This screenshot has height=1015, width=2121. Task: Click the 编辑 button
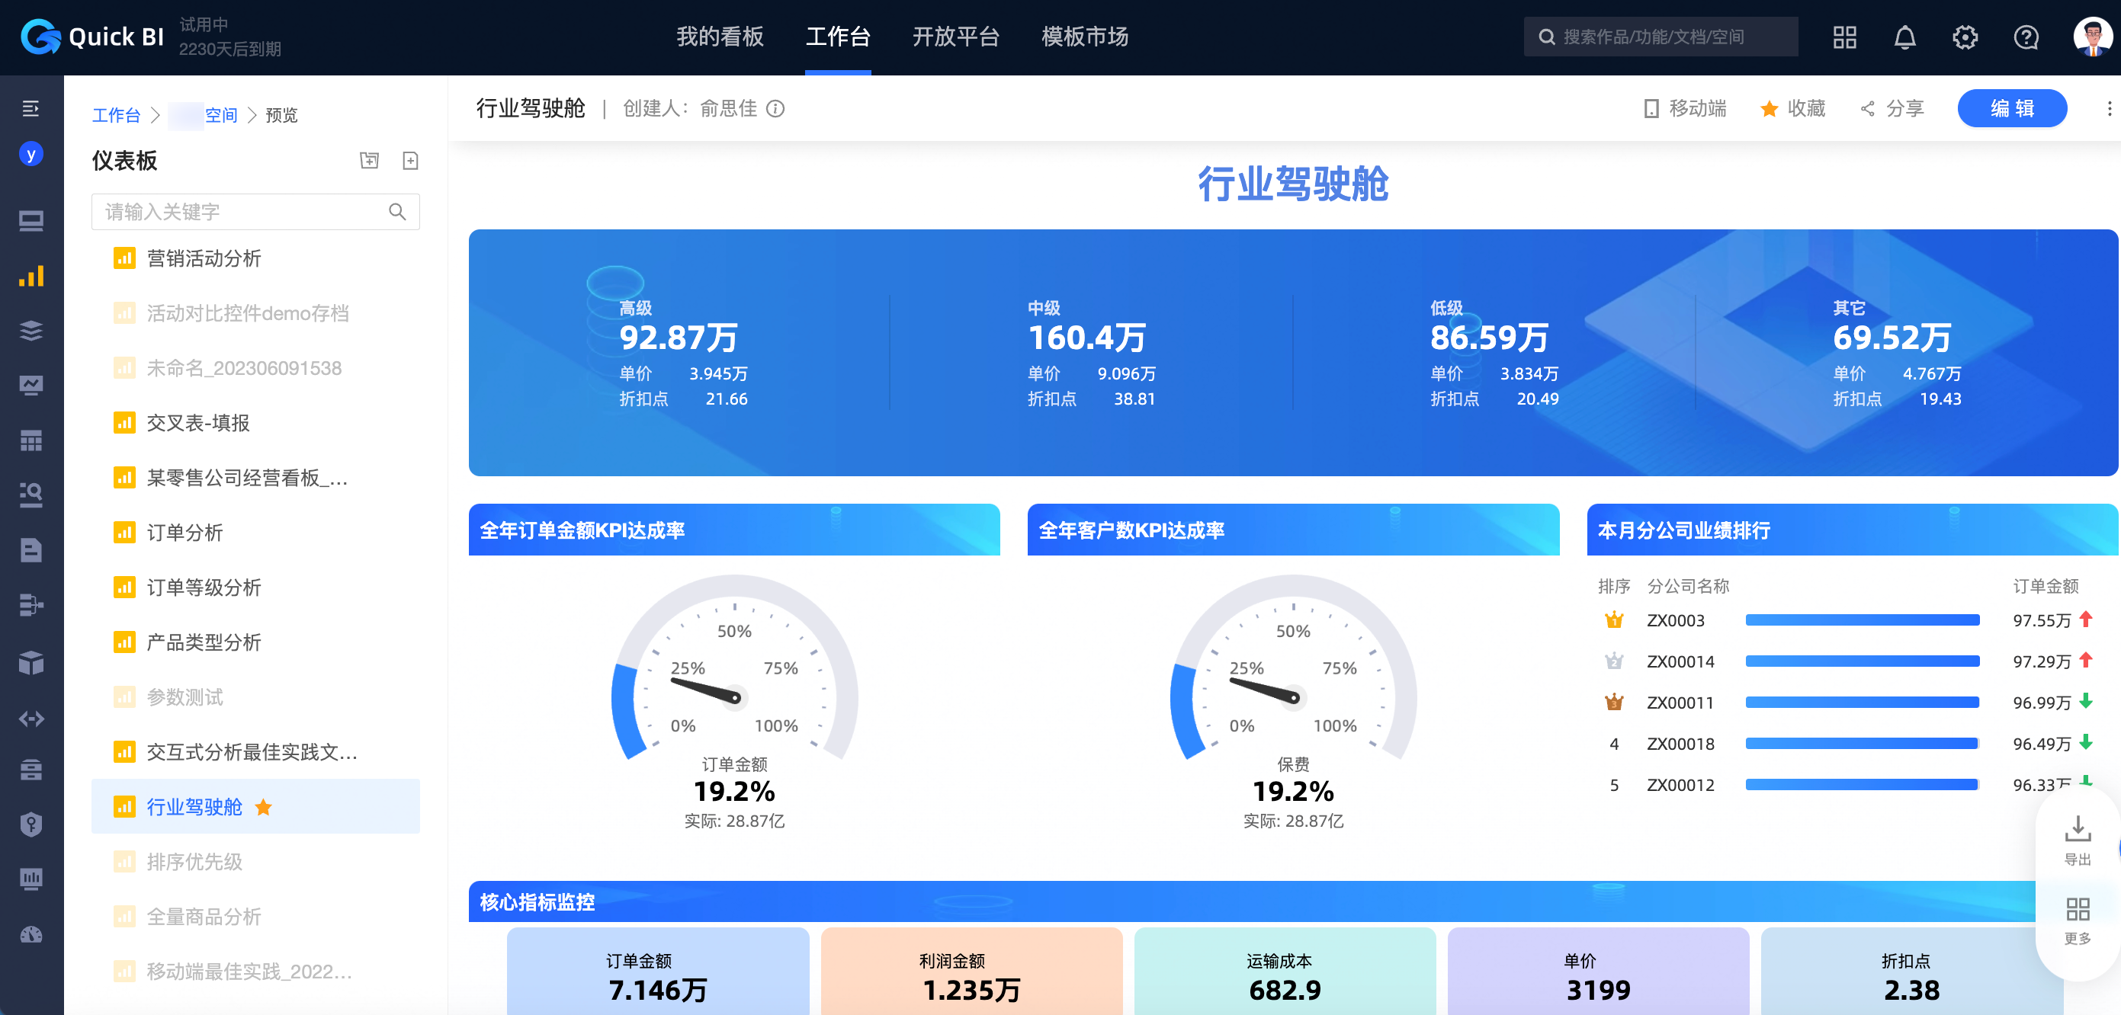tap(2011, 109)
